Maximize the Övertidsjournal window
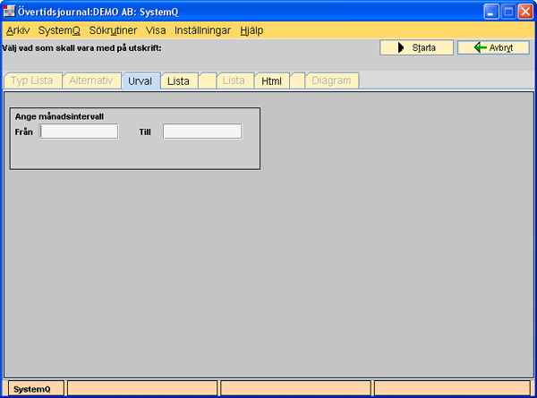The image size is (537, 398). pos(507,12)
